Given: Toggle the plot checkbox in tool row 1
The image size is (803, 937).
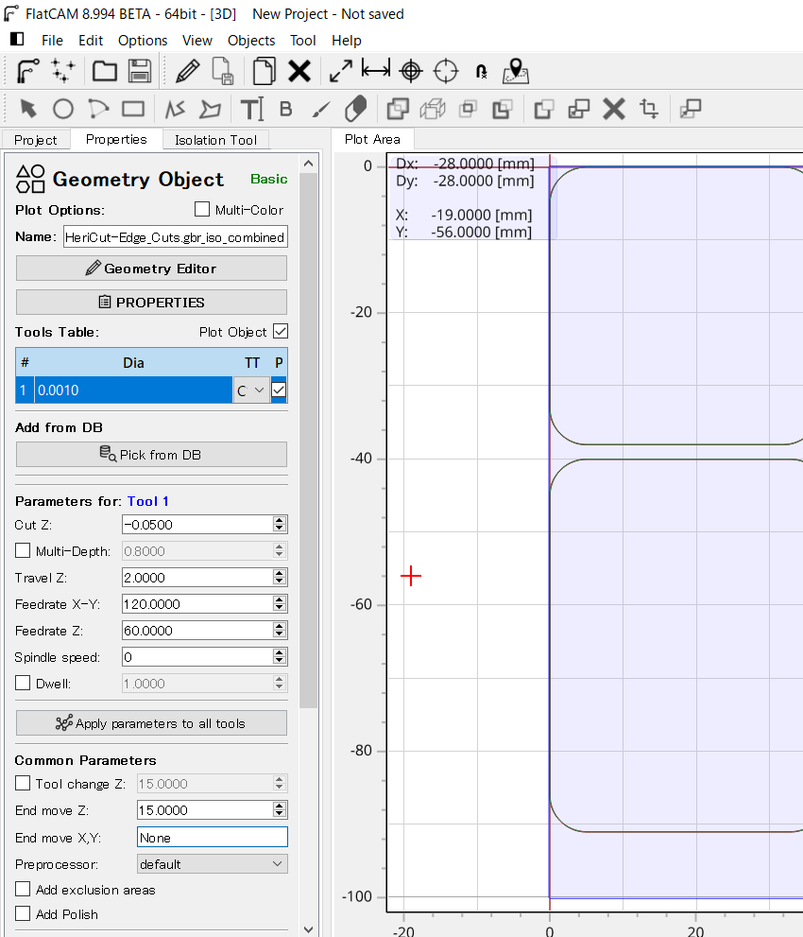Looking at the screenshot, I should pos(278,390).
